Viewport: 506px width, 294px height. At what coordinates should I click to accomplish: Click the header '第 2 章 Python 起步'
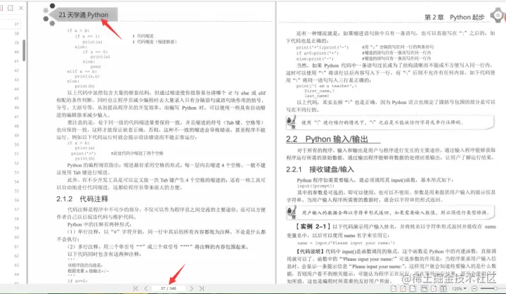455,17
